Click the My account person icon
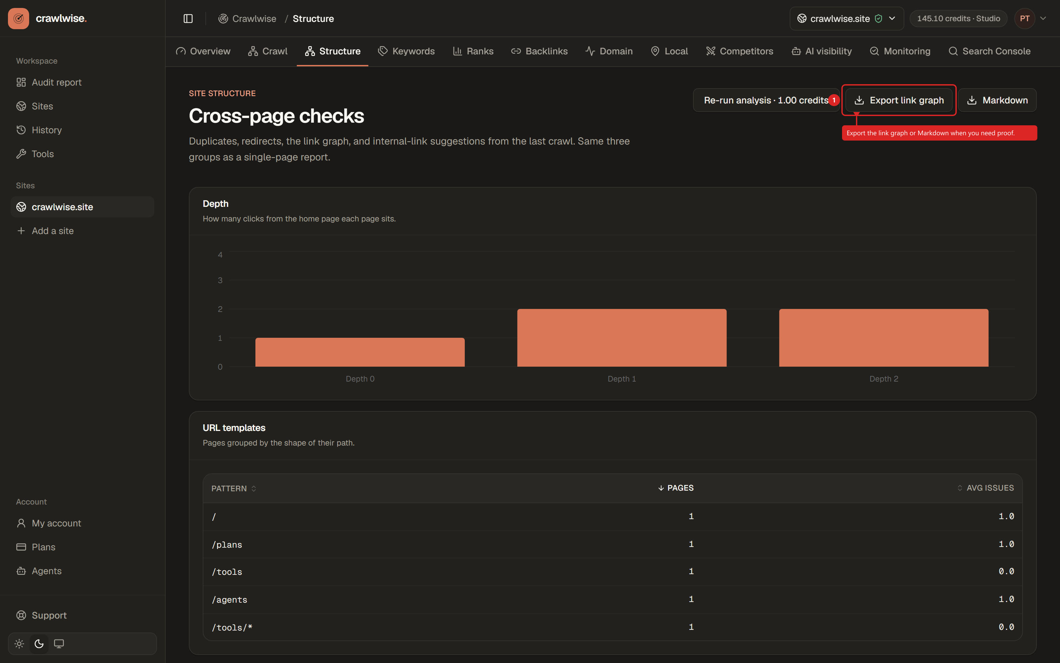Viewport: 1060px width, 663px height. tap(21, 523)
